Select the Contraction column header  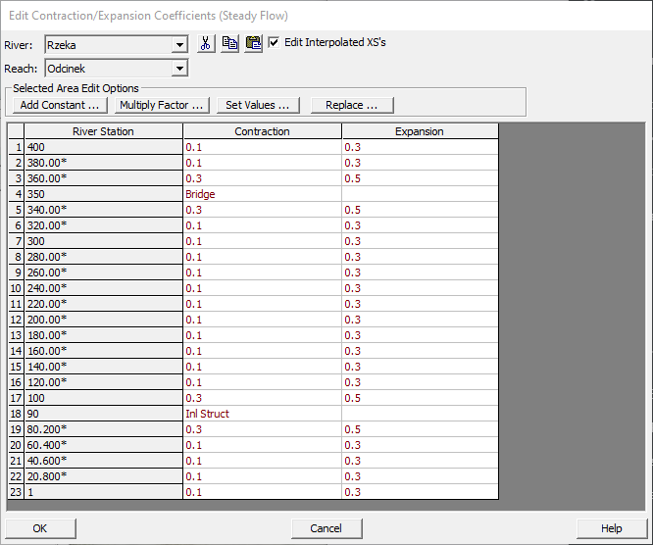tap(262, 131)
